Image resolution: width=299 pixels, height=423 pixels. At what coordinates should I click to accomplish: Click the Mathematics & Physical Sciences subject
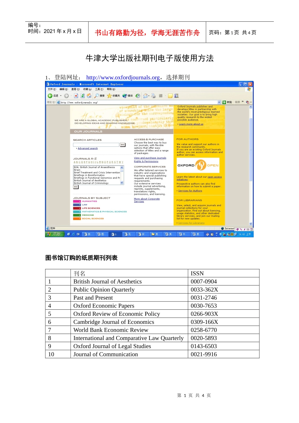[104, 211]
